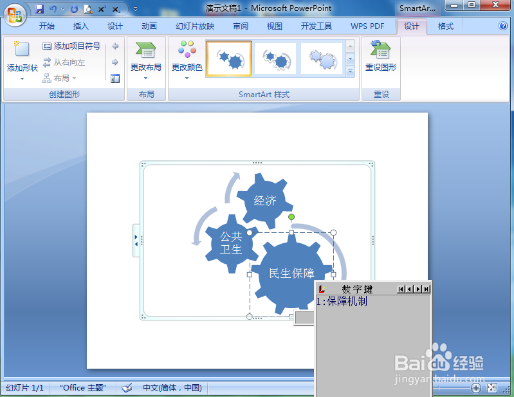Click the IME logo icon
This screenshot has width=514, height=397.
[x=322, y=289]
